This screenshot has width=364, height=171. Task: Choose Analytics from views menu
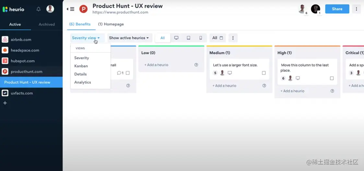tap(90, 82)
